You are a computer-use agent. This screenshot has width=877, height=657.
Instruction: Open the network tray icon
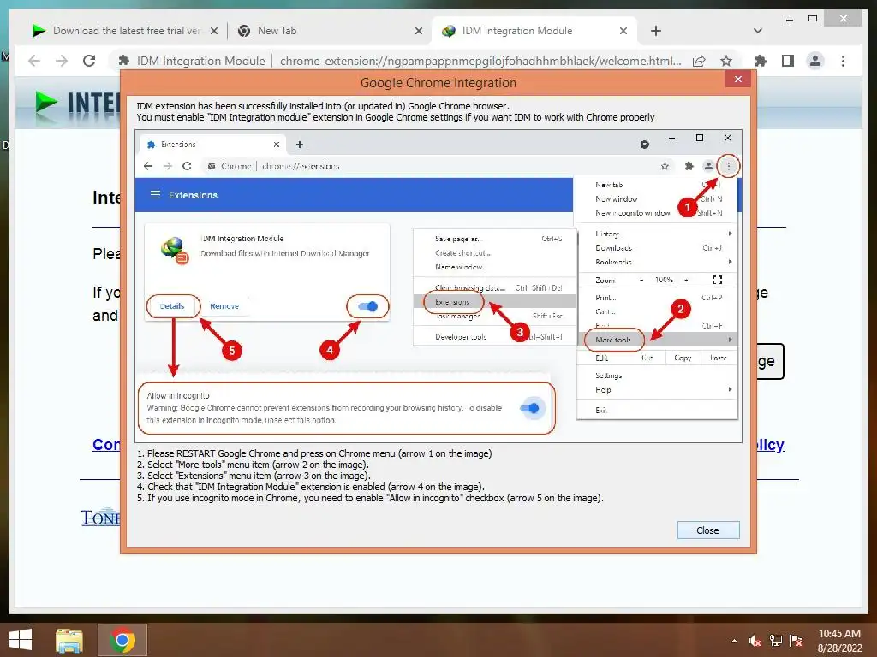[776, 641]
